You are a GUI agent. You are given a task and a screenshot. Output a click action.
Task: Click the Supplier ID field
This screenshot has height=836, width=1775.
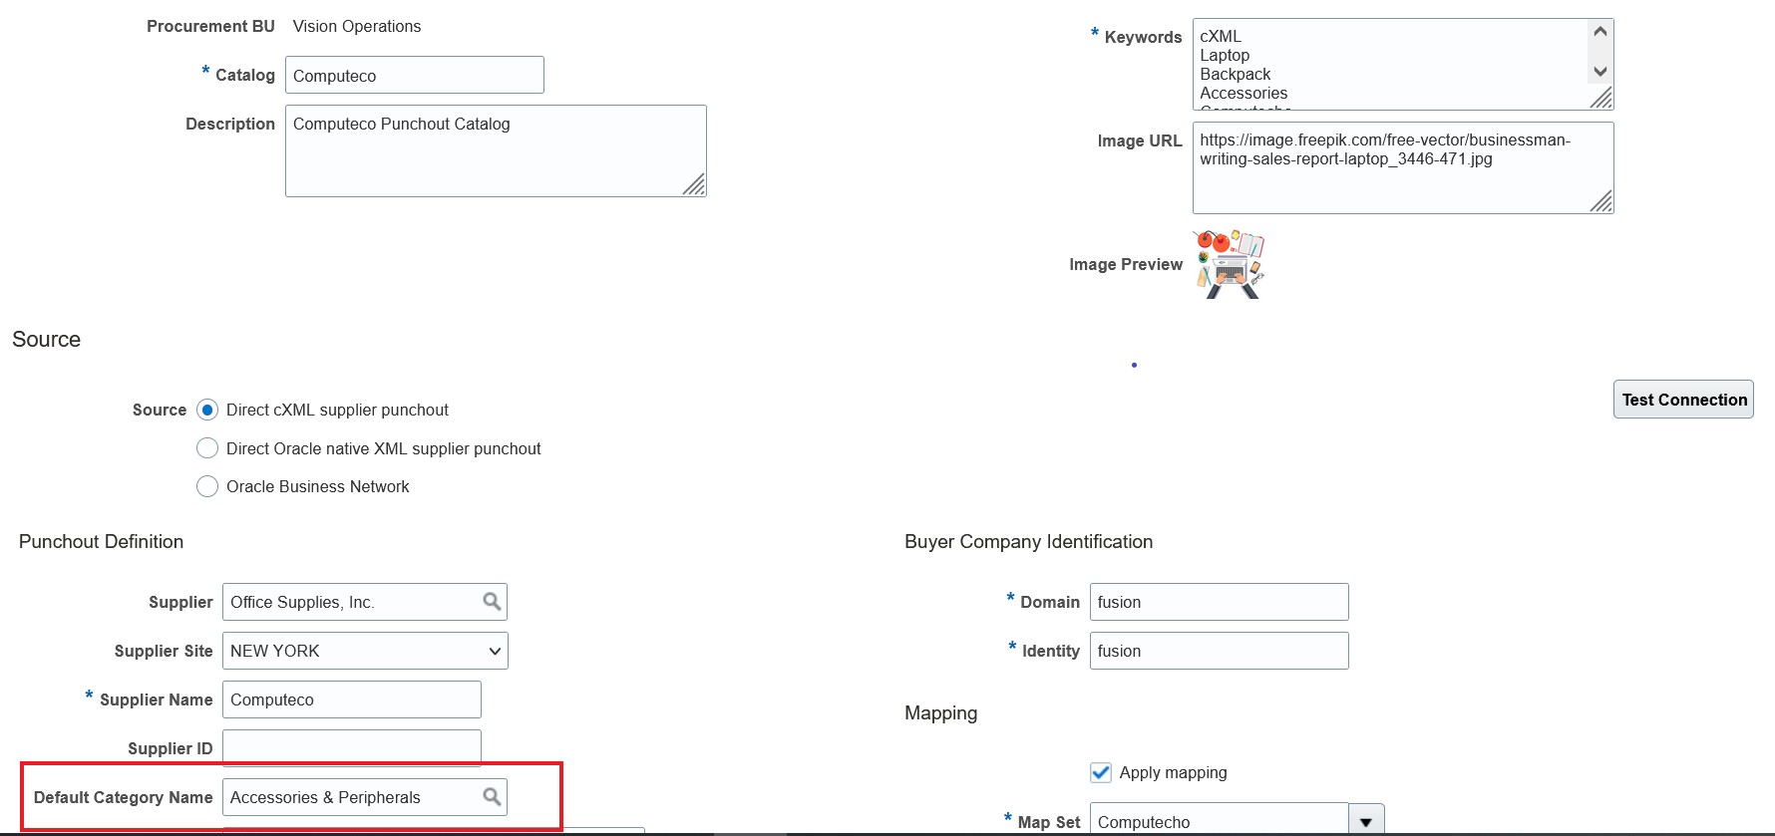click(352, 747)
